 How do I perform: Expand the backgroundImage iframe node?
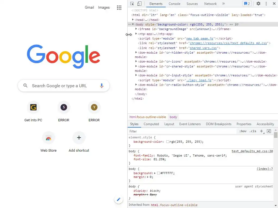click(x=136, y=29)
